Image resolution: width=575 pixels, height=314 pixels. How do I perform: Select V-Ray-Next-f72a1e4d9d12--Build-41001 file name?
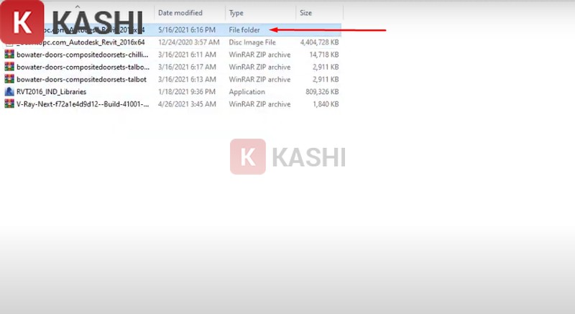tap(83, 104)
